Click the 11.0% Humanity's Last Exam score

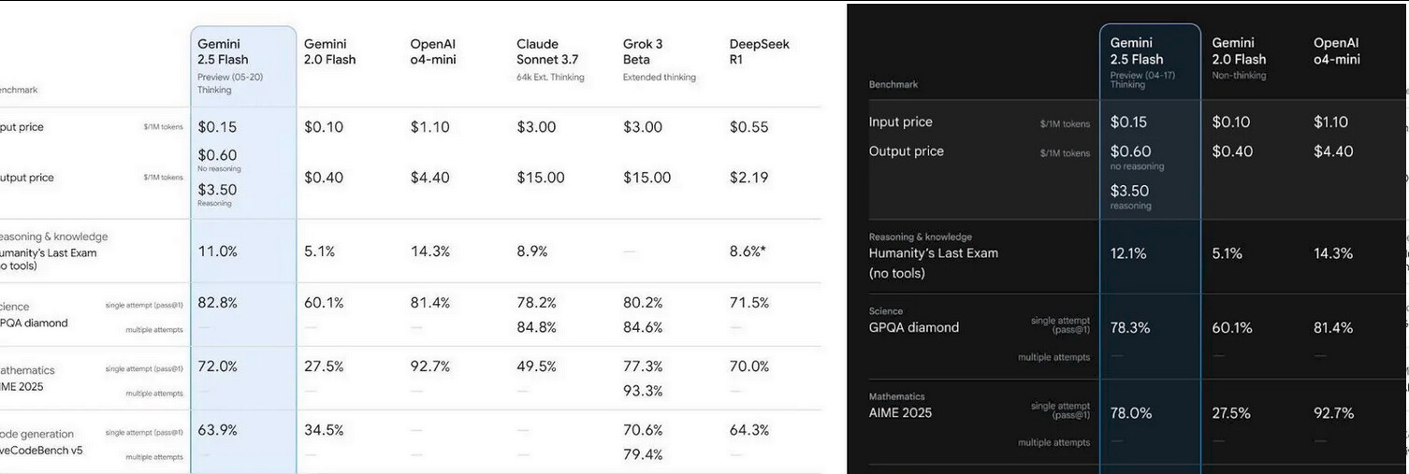click(216, 251)
